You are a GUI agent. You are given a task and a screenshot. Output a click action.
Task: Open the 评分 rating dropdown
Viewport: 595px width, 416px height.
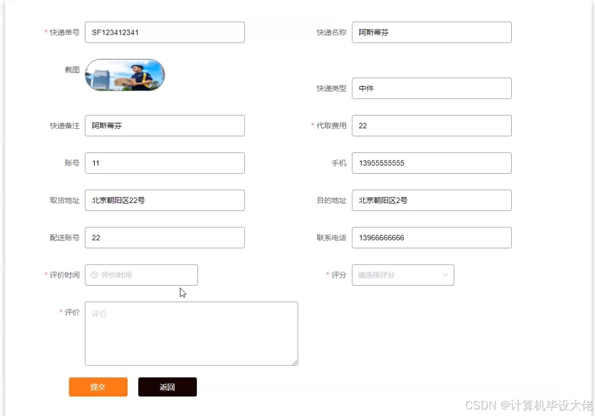(x=403, y=275)
